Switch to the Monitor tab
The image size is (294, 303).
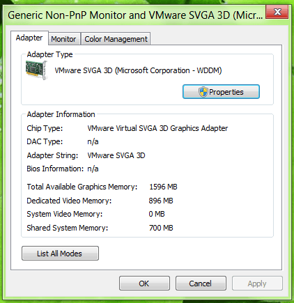63,39
